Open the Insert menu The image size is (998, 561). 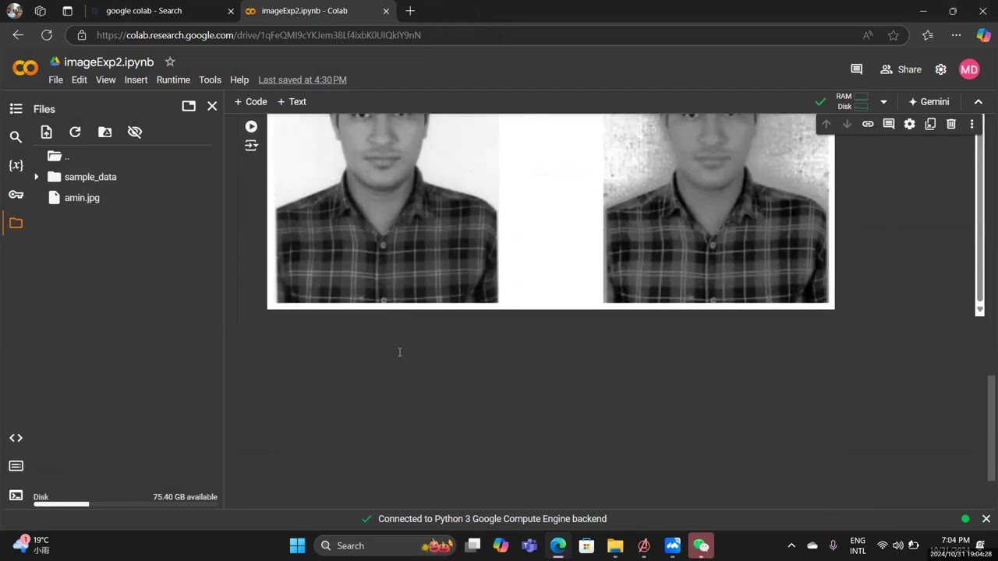136,80
